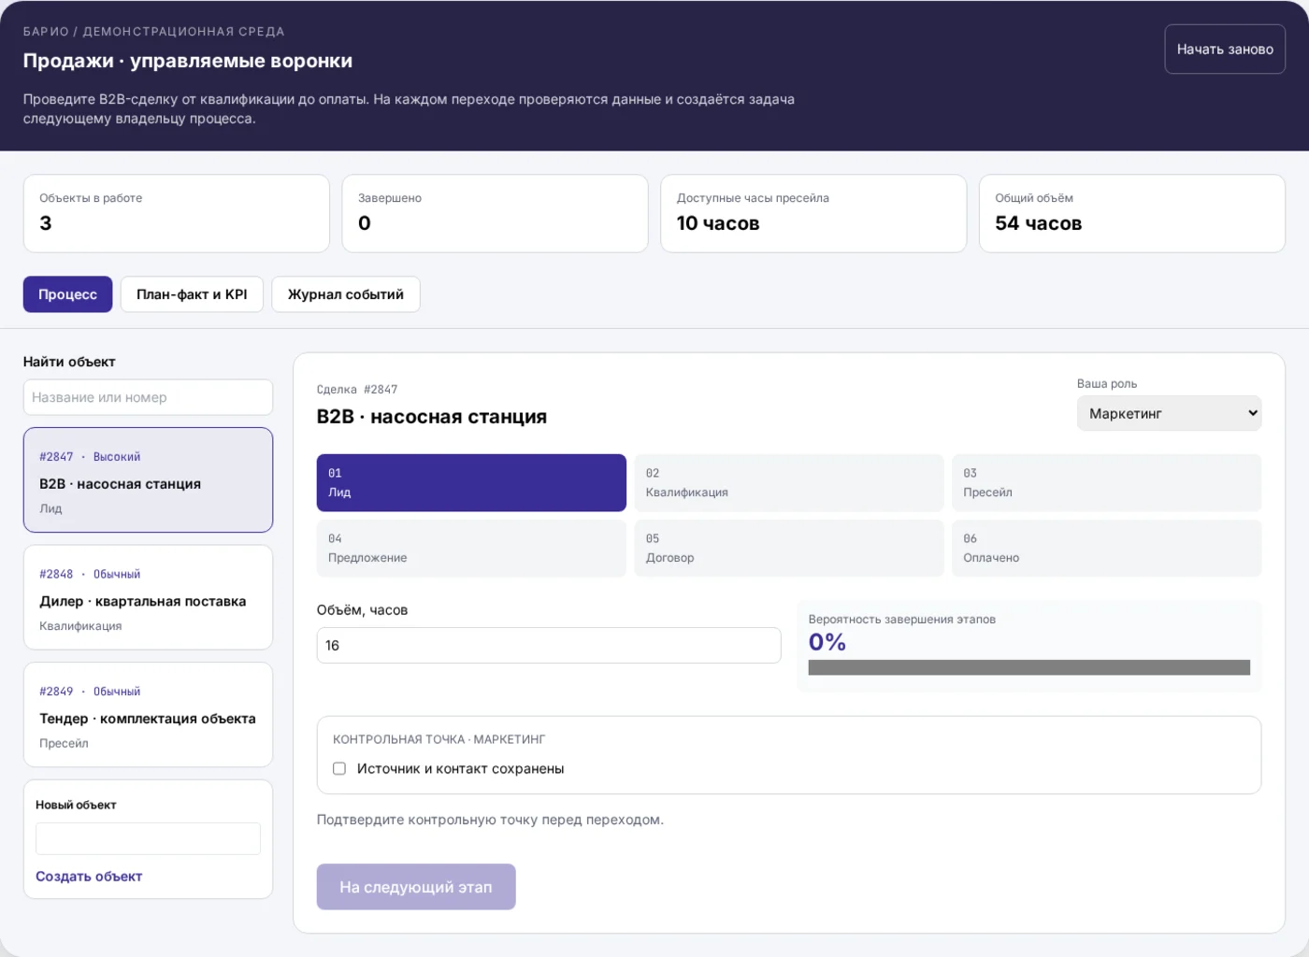Focus the 'Название или номер' search field

[148, 397]
